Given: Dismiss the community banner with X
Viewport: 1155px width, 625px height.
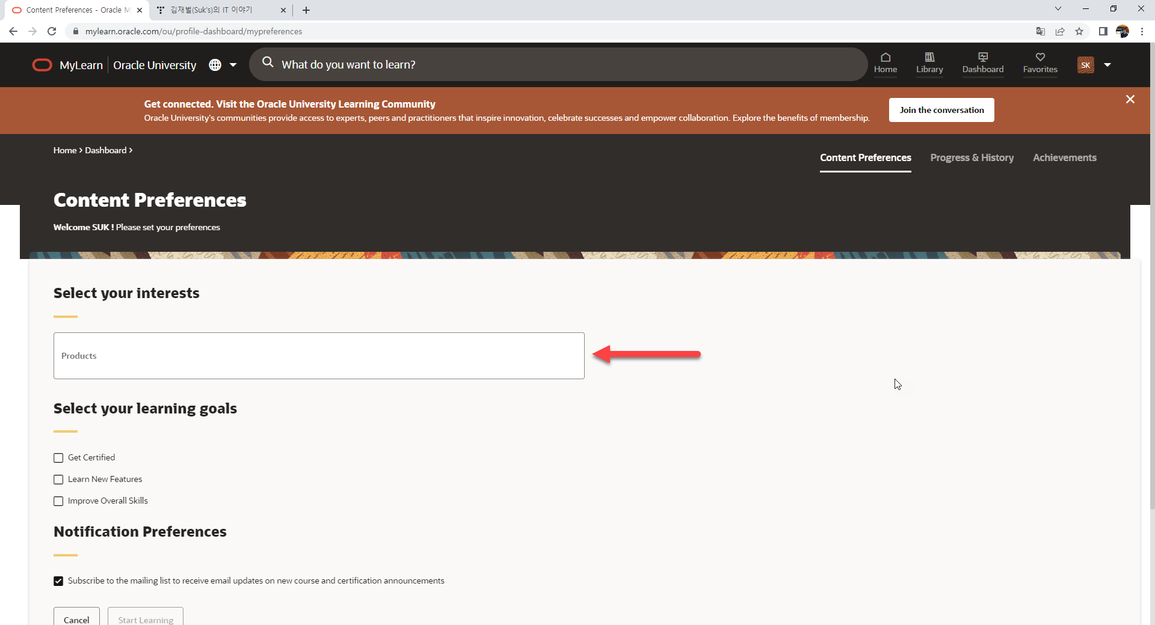Looking at the screenshot, I should coord(1130,99).
